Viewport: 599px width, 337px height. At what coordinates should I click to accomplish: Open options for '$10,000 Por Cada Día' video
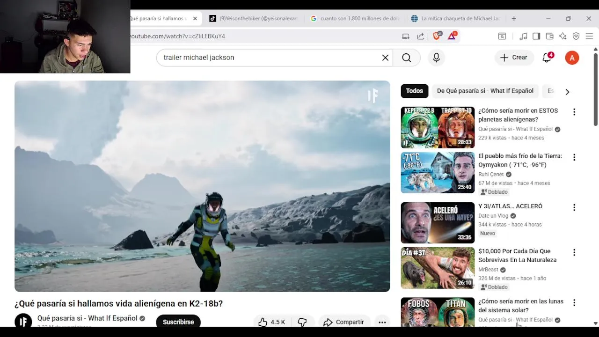[x=574, y=253]
